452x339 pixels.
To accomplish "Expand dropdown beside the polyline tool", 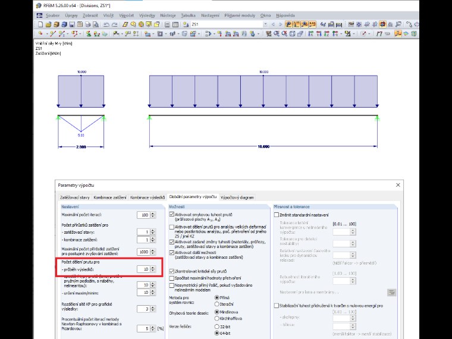I will tap(80, 34).
